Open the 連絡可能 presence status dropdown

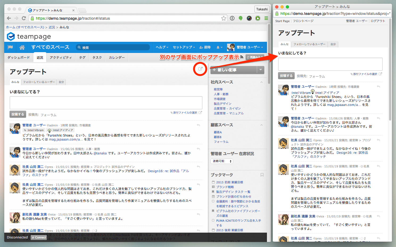point(222,161)
